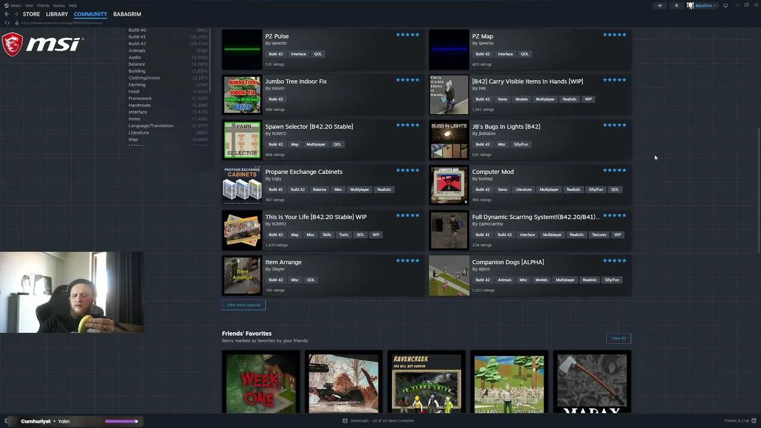Reload the workshop page
Viewport: 761px width, 428px height.
[7, 23]
